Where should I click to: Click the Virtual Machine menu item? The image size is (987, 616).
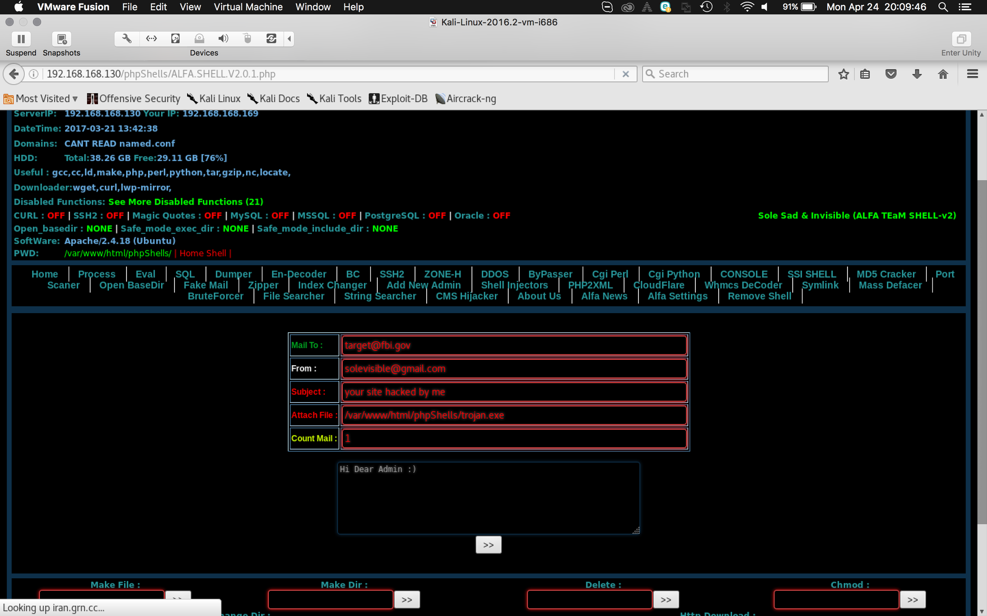247,7
